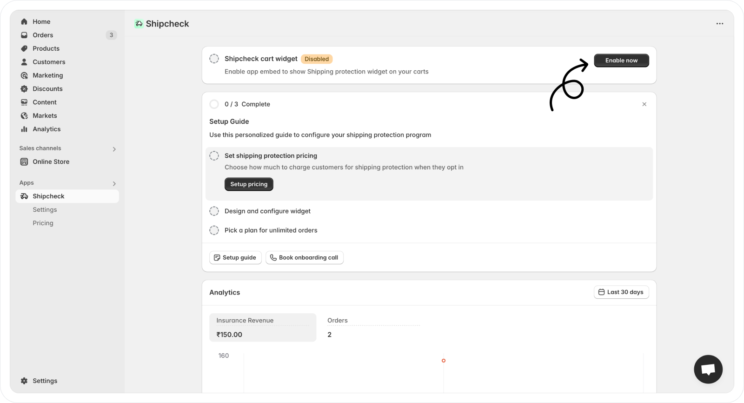Dismiss the setup guide with X
Image resolution: width=744 pixels, height=403 pixels.
tap(644, 104)
